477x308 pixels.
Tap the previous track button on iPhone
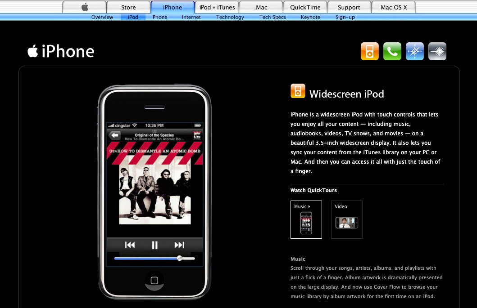click(x=130, y=245)
